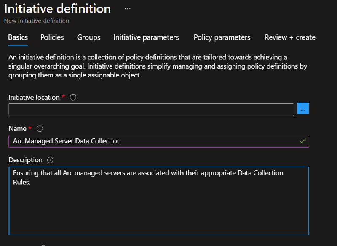Open the Initiative parameters tab
The image size is (337, 246).
pos(146,37)
